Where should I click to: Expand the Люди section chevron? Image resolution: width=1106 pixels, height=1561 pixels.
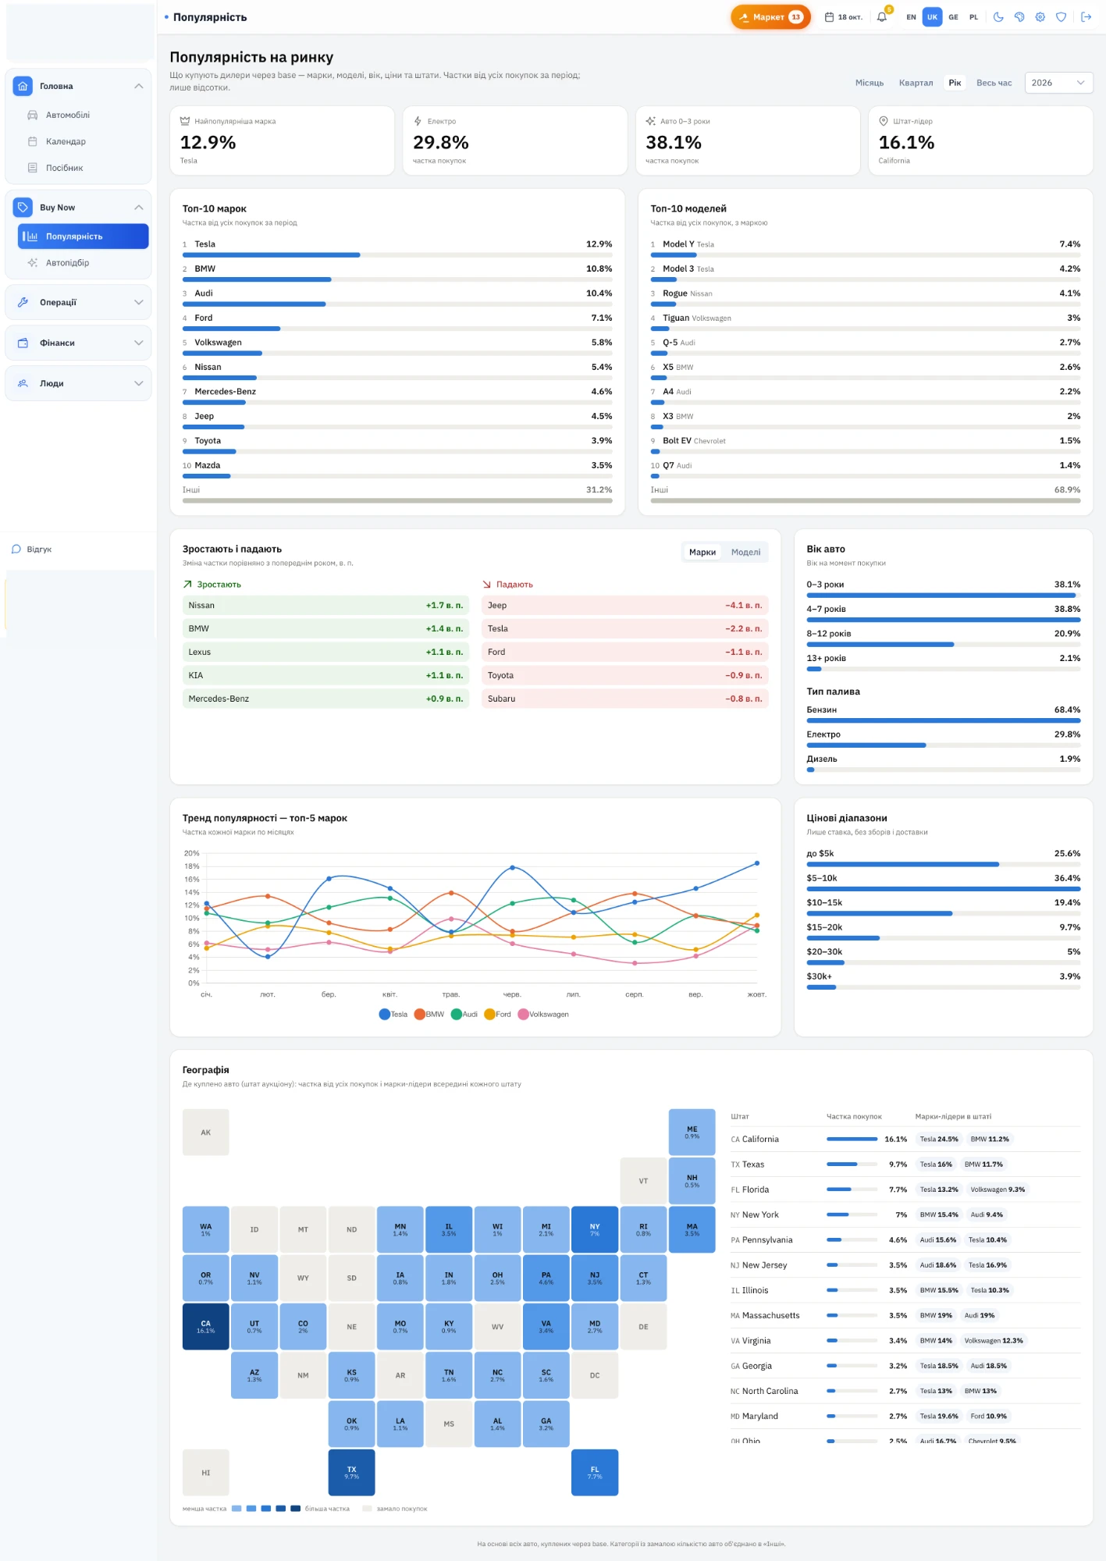pos(139,384)
